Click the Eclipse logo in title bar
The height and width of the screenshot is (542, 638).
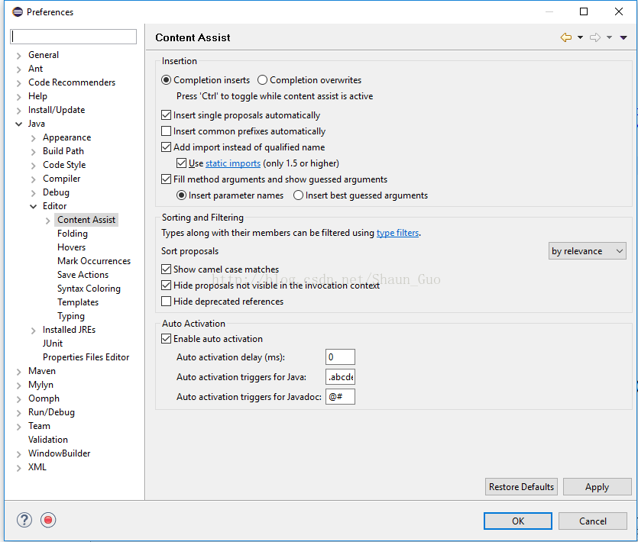(18, 11)
